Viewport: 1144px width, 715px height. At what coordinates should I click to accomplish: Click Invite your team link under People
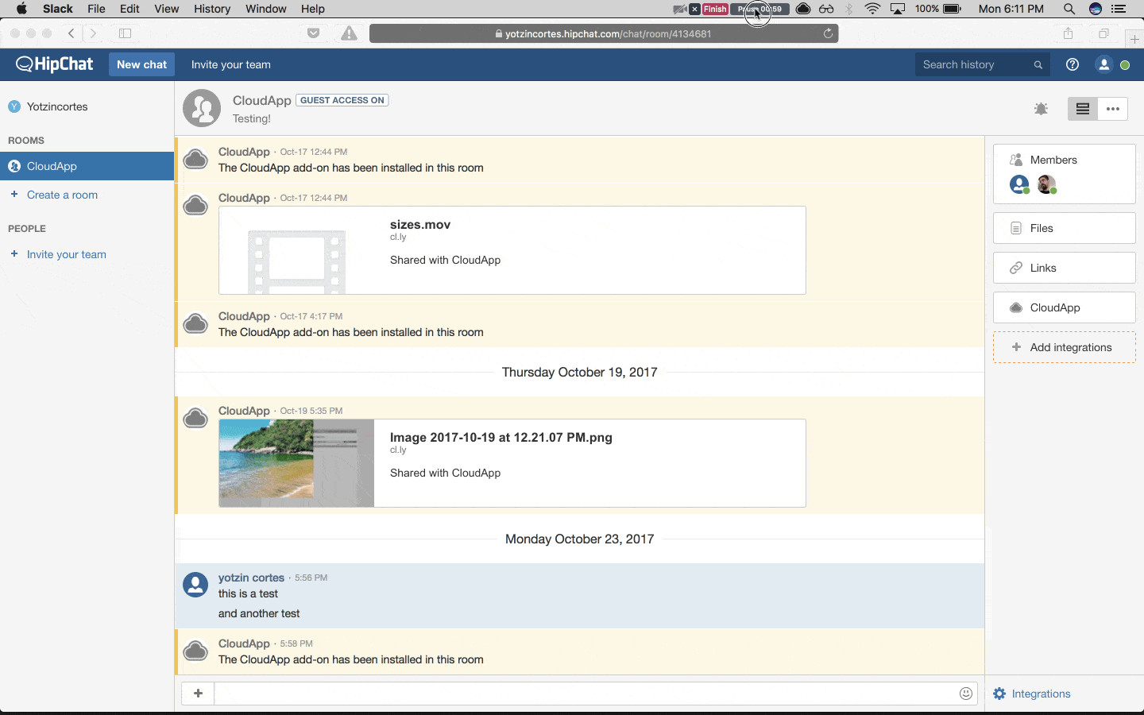coord(67,254)
